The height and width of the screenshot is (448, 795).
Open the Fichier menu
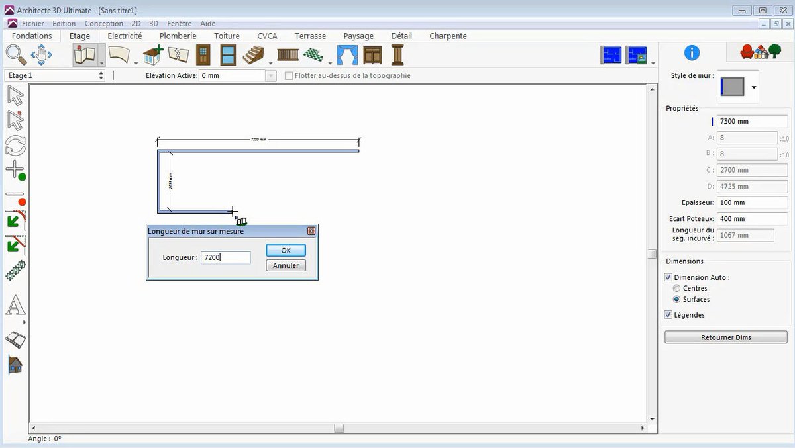[x=33, y=24]
